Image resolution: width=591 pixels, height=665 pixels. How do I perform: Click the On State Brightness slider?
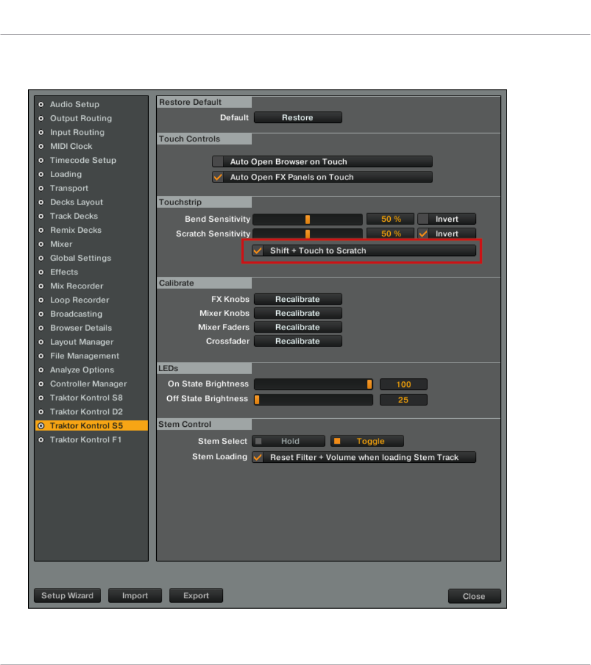click(x=313, y=385)
